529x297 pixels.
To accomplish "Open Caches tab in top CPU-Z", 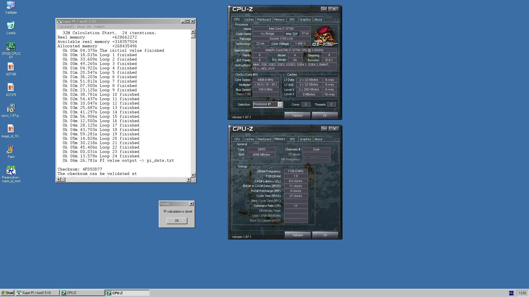I will (249, 20).
